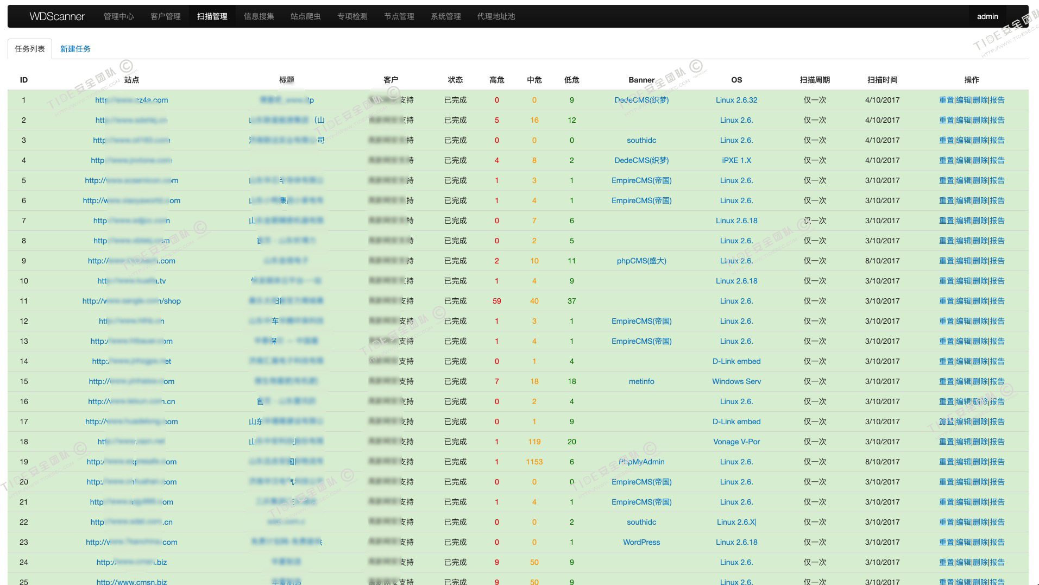Click 删除 for task ID 3
Viewport: 1039px width, 585px height.
(x=980, y=140)
